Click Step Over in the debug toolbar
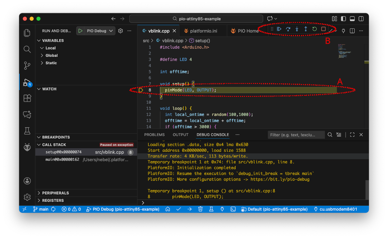The image size is (388, 238). pos(288,29)
